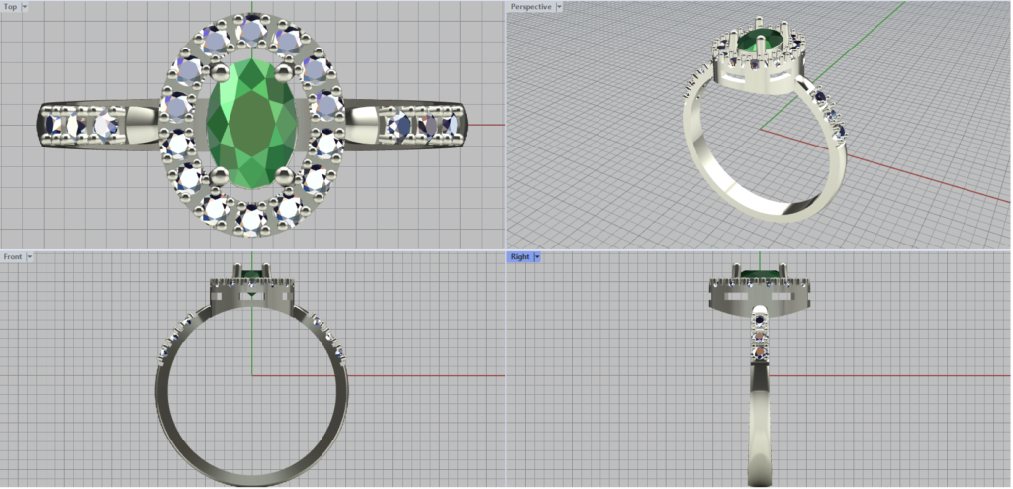Open the Top viewport dropdown arrow

[x=25, y=7]
